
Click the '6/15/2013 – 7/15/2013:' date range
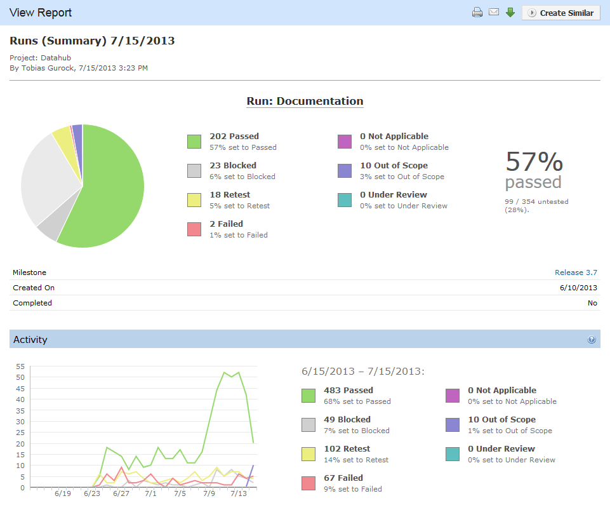point(363,371)
